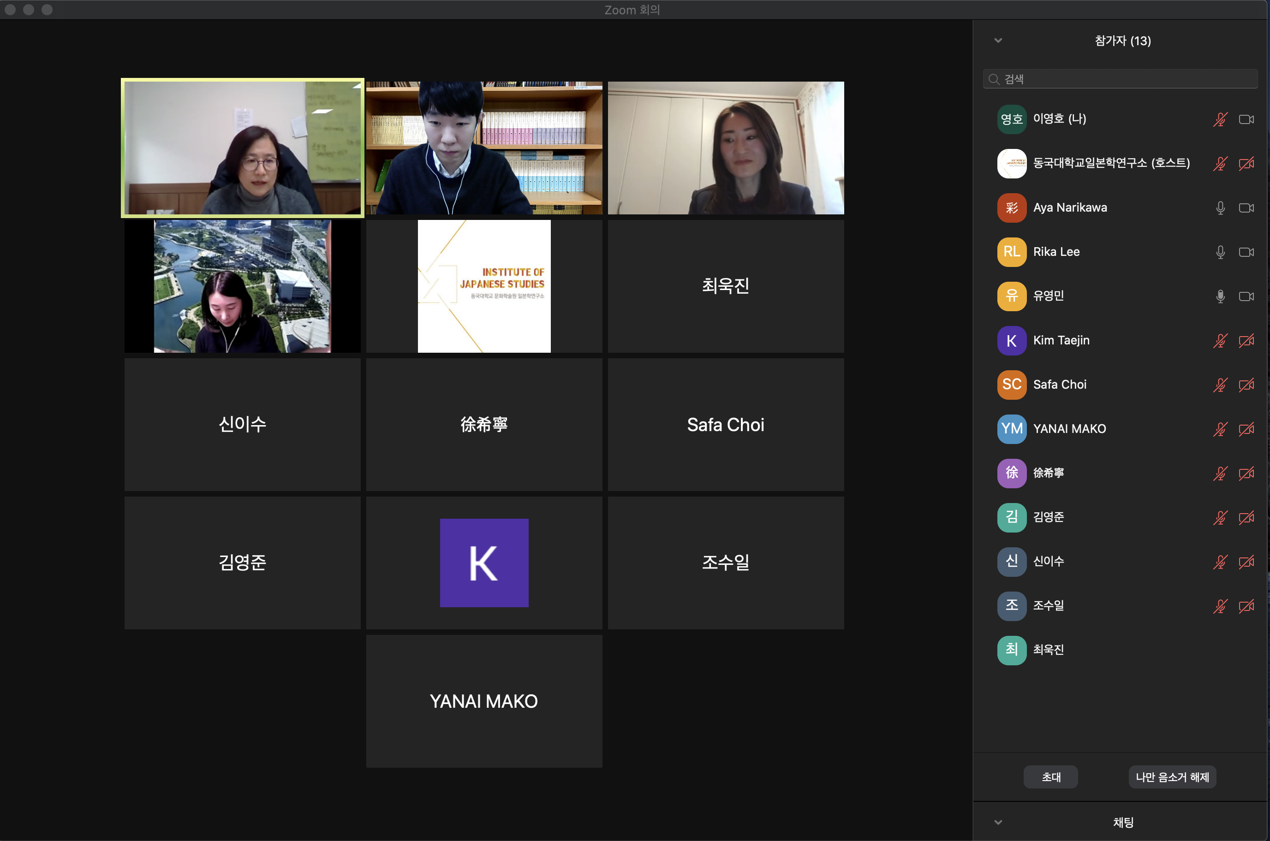Click camera-off icon for 조수일 in list
The height and width of the screenshot is (841, 1270).
[1246, 606]
